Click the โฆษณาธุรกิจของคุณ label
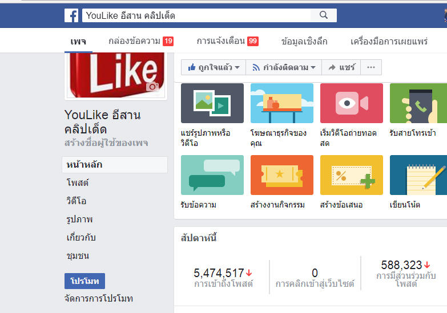447x313 pixels. pos(279,138)
